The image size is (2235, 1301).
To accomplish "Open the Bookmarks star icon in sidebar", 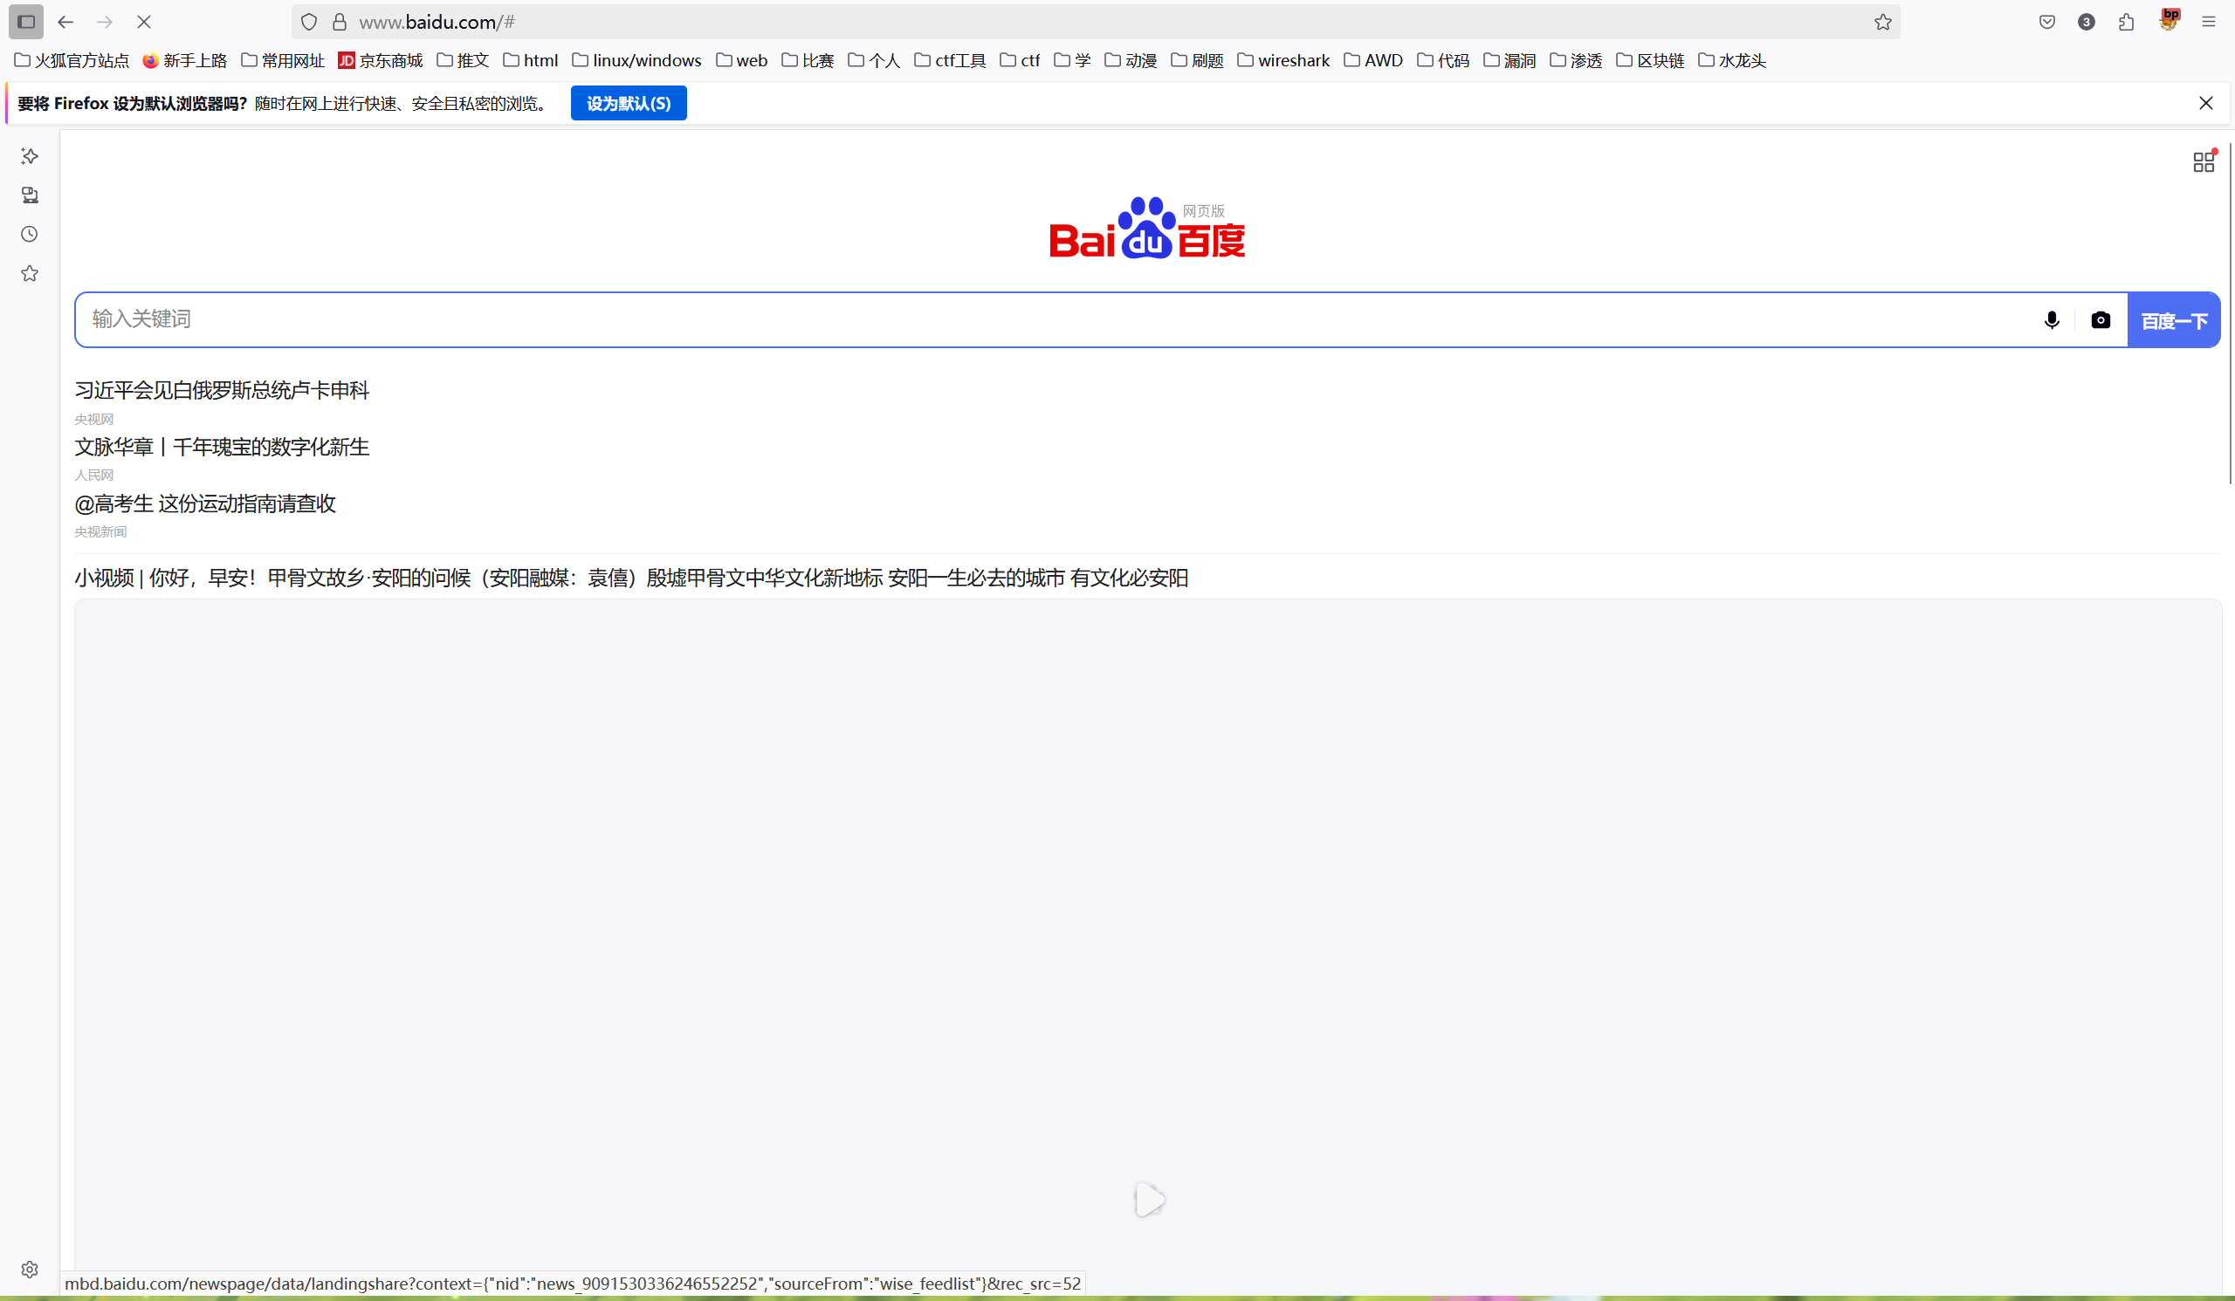I will coord(30,274).
